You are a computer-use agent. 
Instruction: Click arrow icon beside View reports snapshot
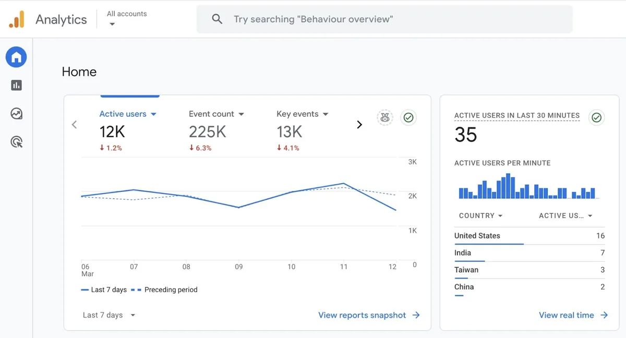tap(416, 315)
